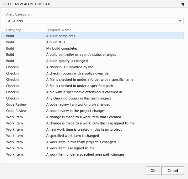Click the Template Name column header
The width and height of the screenshot is (188, 179).
coord(59,30)
